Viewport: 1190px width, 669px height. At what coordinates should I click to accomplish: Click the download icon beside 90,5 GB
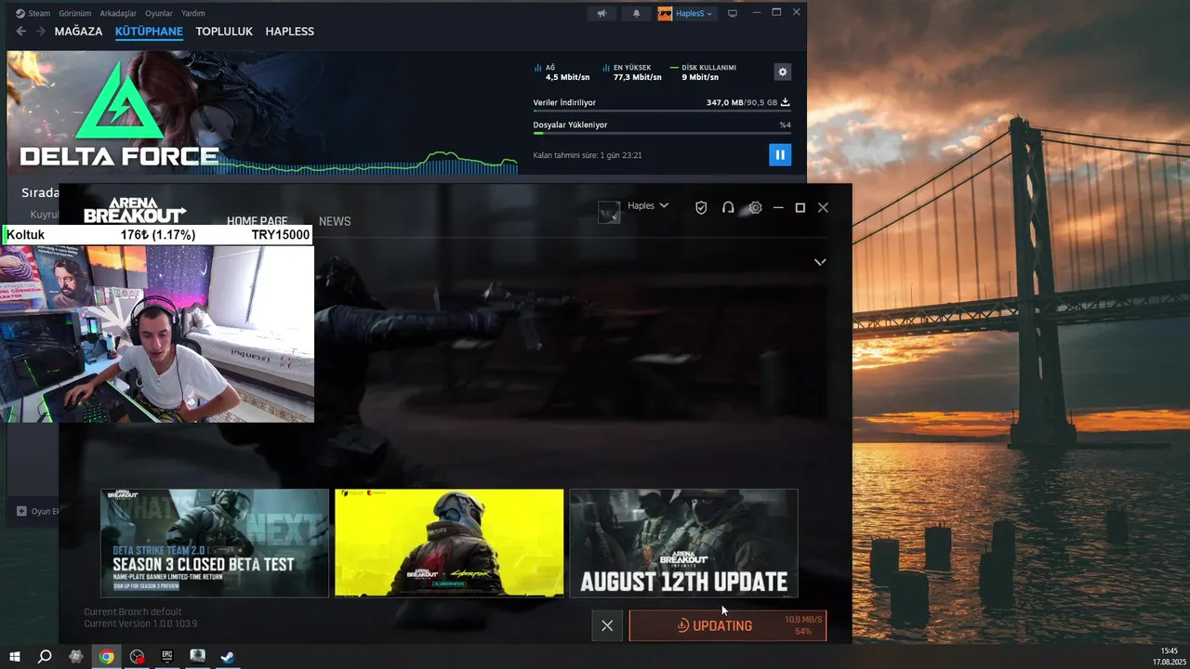[785, 102]
